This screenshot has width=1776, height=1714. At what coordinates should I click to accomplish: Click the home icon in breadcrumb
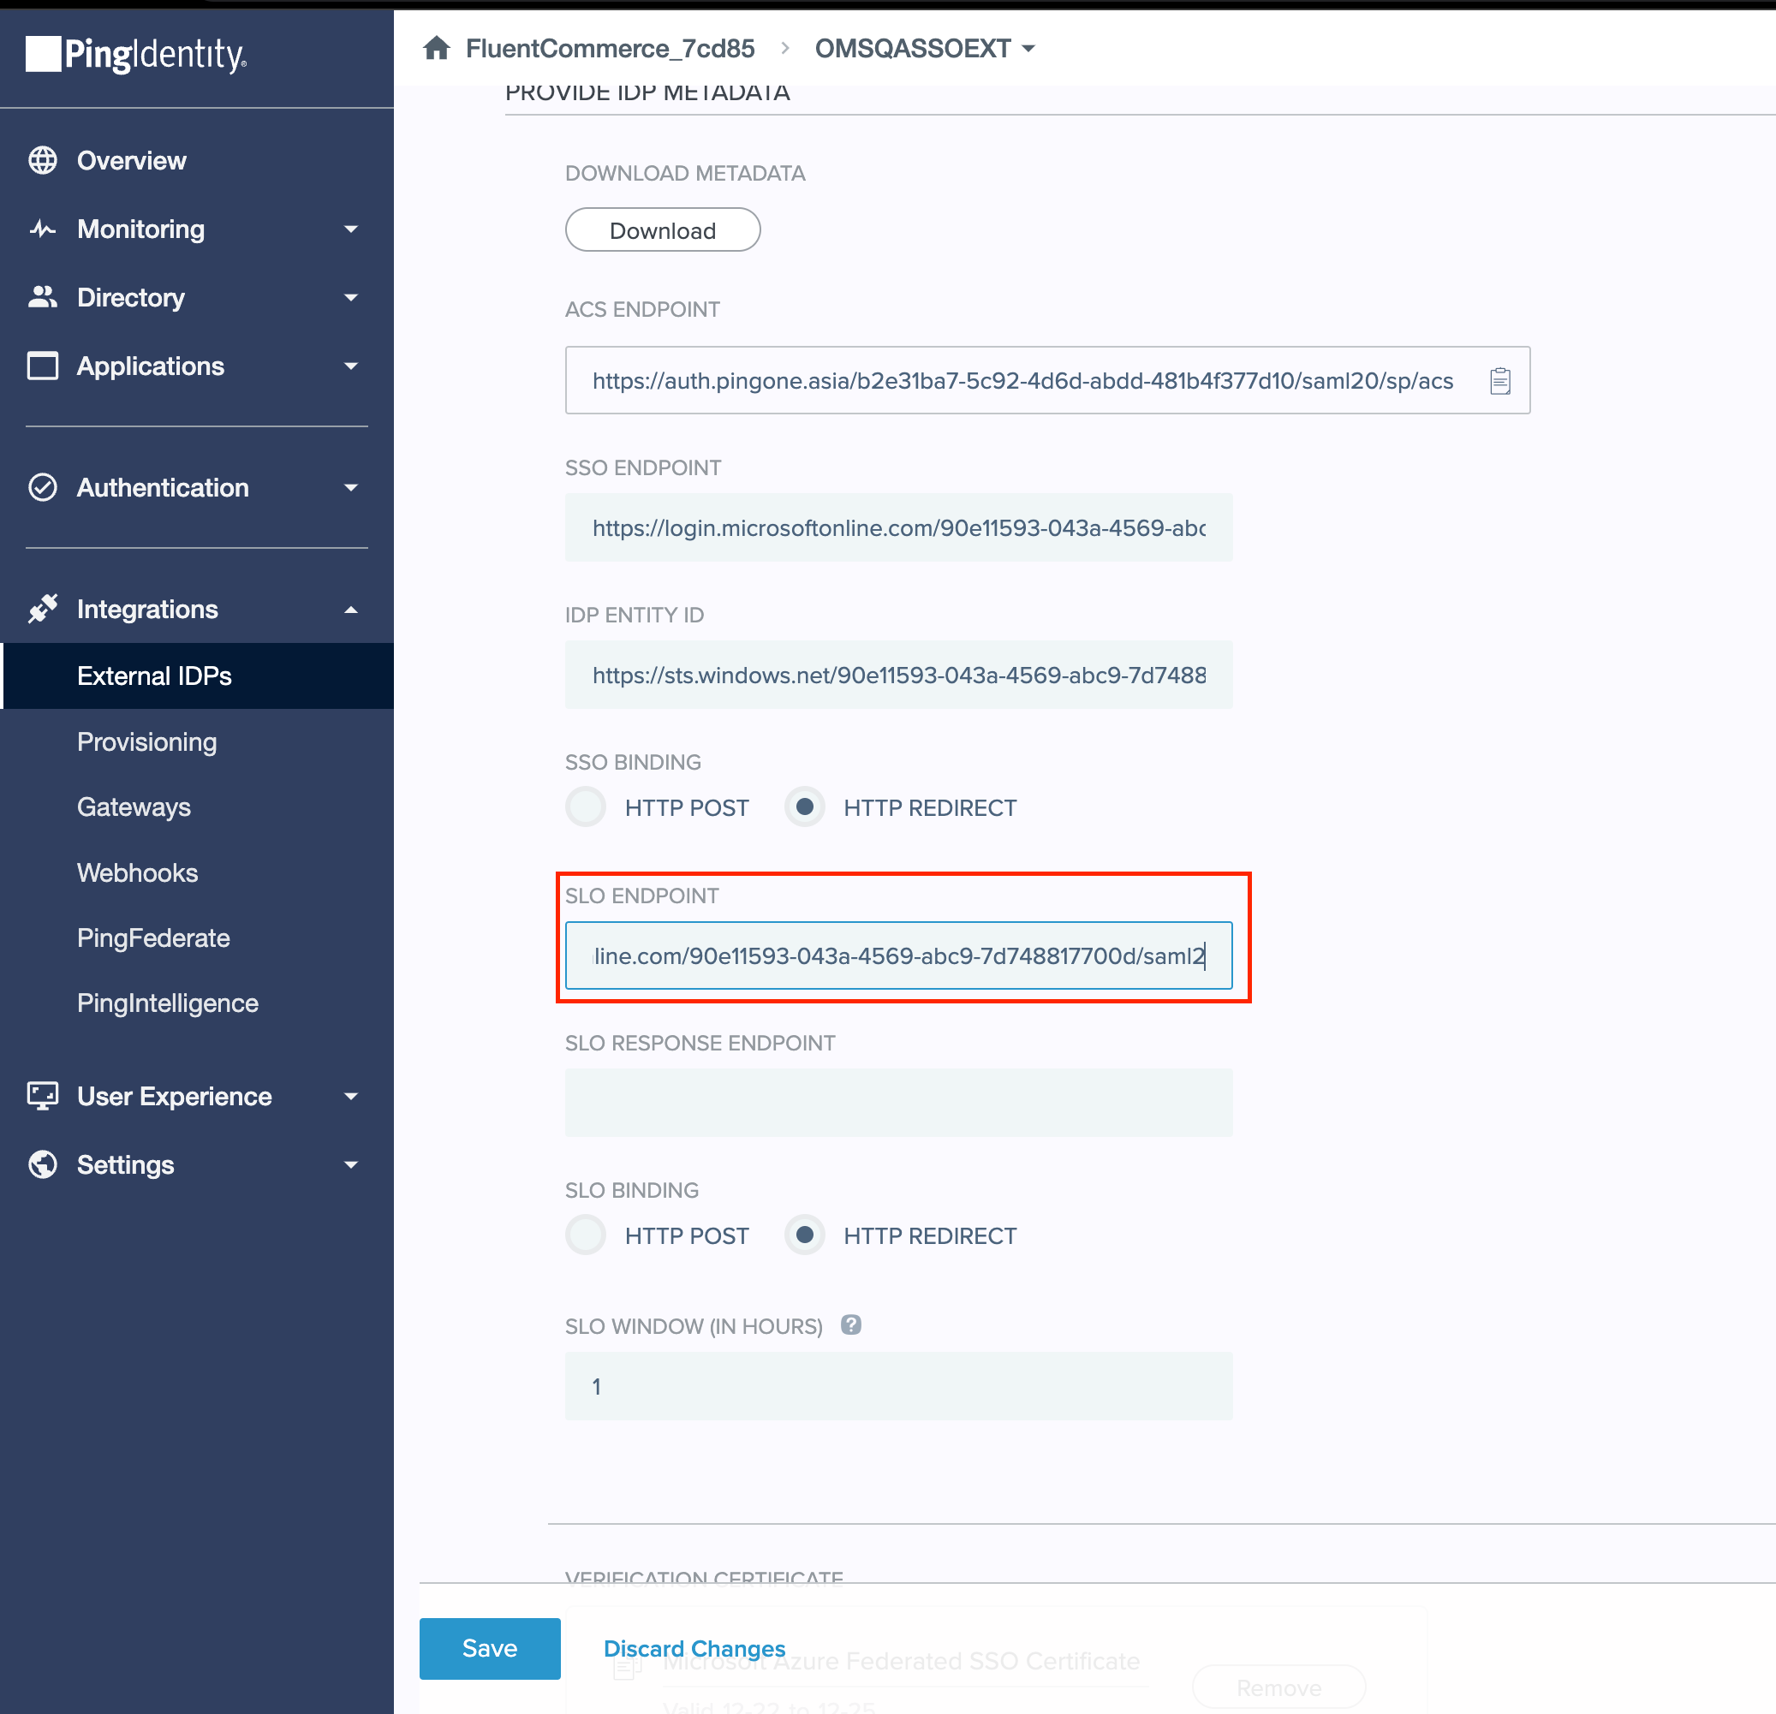point(437,48)
